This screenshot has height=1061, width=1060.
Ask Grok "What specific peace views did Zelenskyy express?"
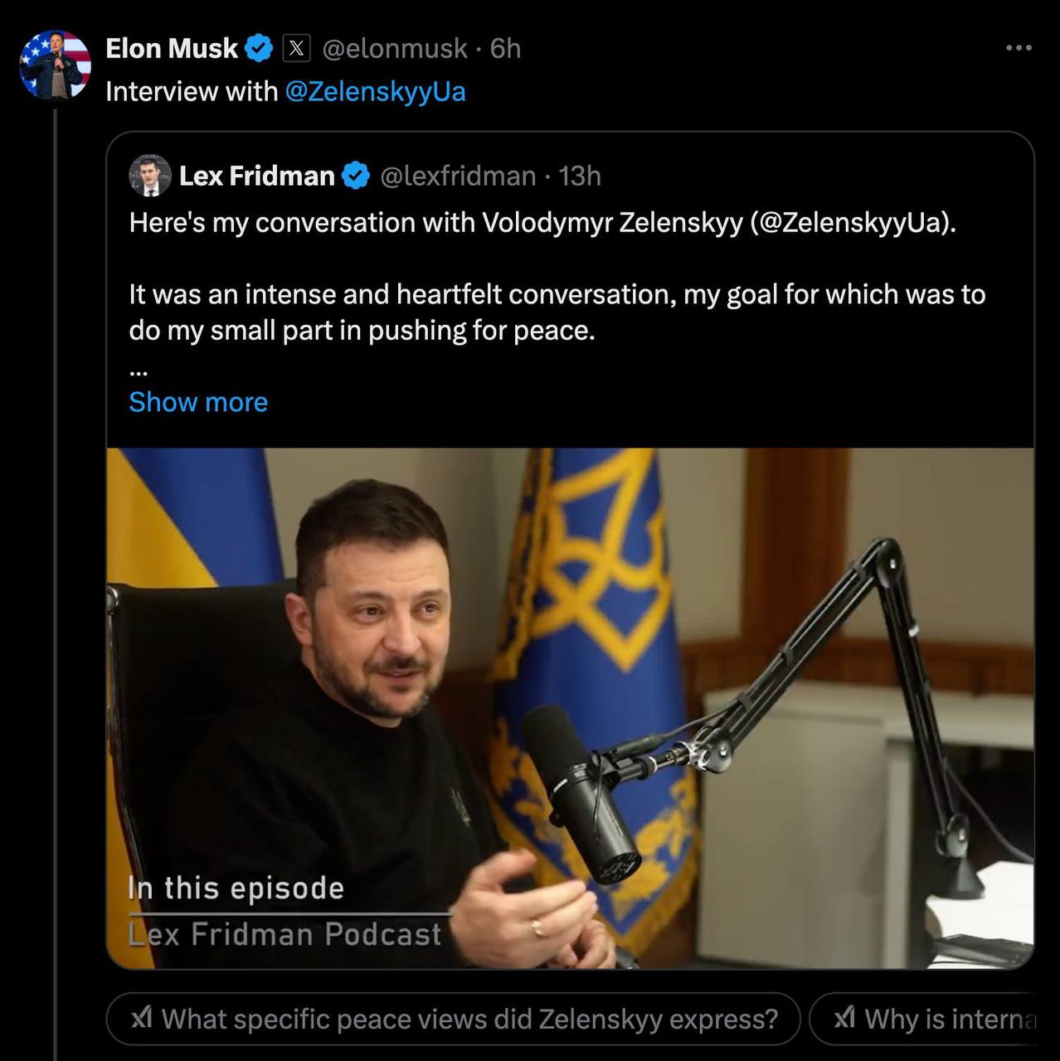tap(469, 1018)
